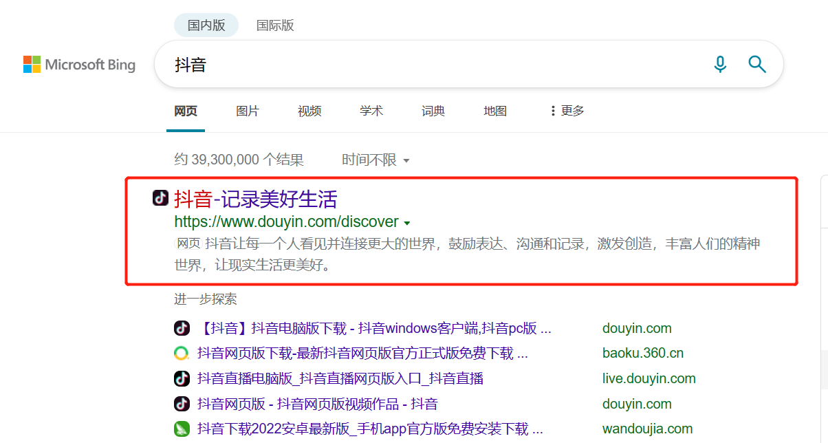828x443 pixels.
Task: Click the Microsoft Bing logo
Action: pyautogui.click(x=79, y=65)
